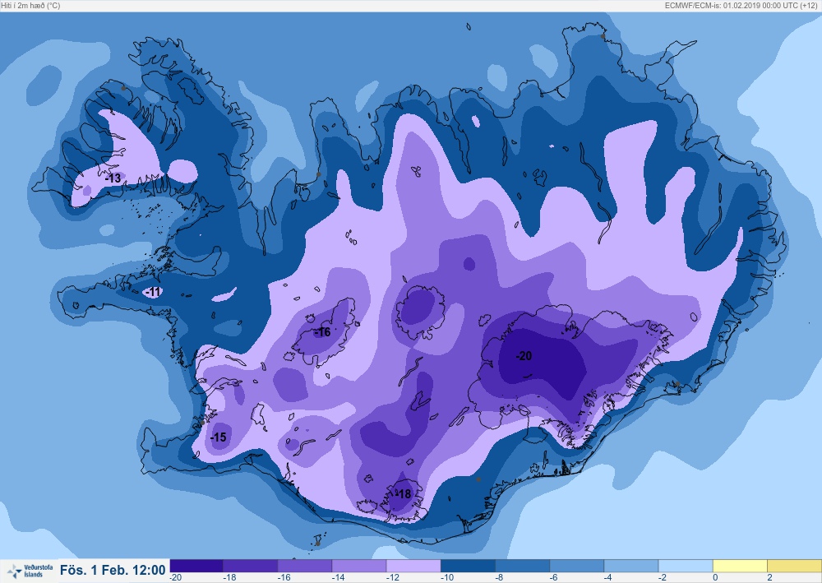Click the light lilac swatch between -12 and -10
The image size is (822, 583).
(414, 566)
